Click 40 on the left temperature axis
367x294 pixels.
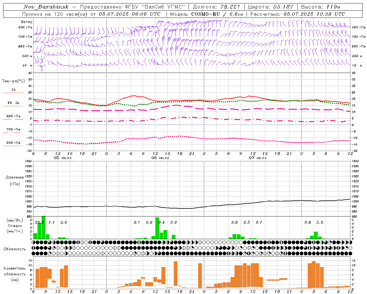pos(30,73)
